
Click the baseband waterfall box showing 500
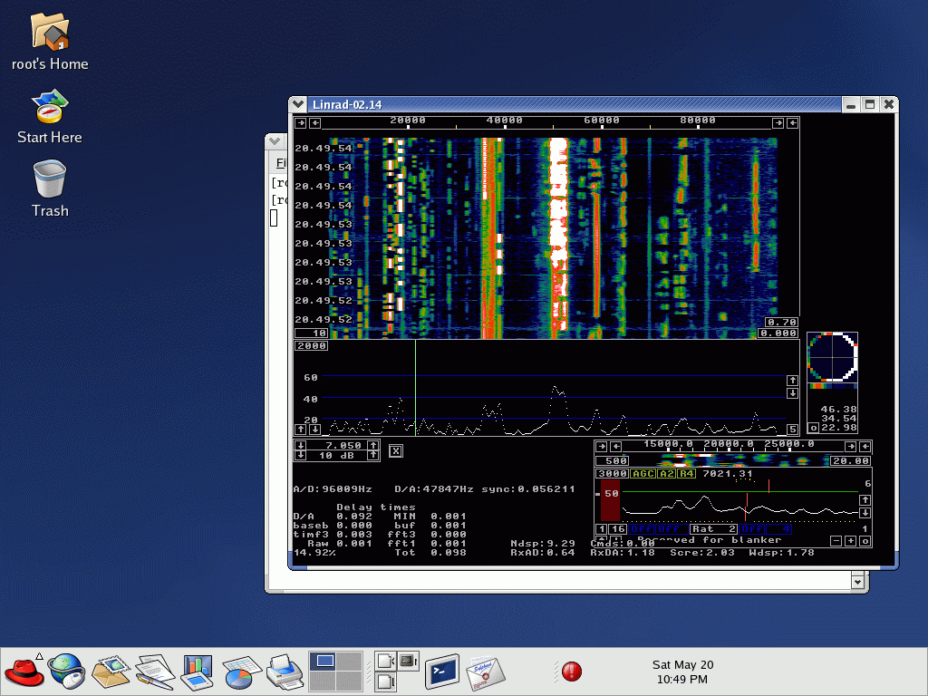coord(612,460)
